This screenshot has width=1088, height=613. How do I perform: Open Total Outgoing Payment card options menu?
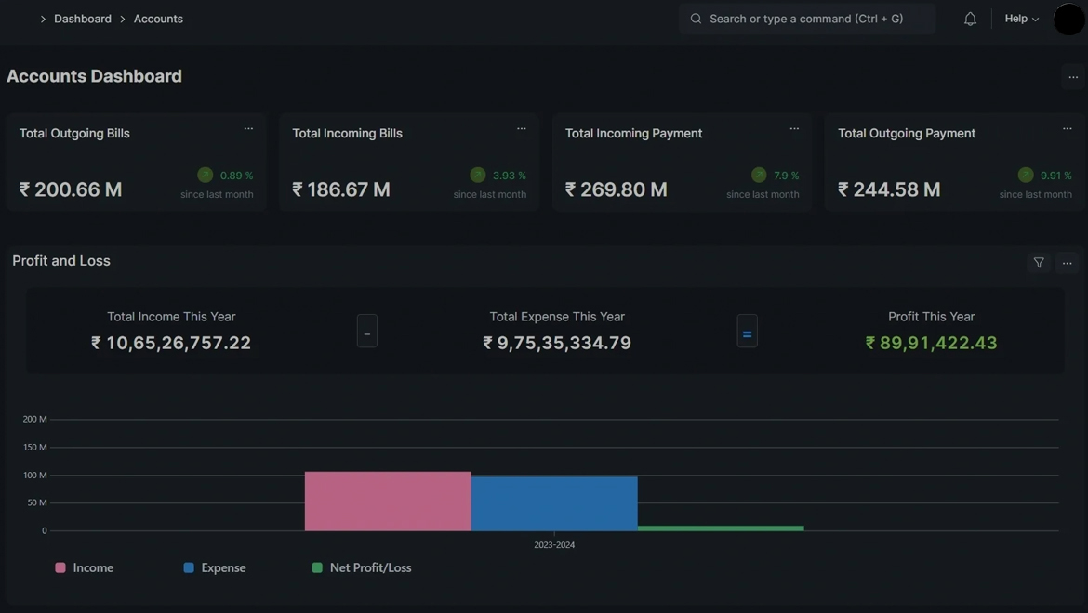coord(1067,129)
